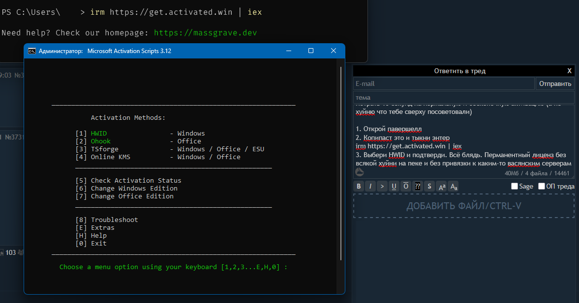Viewport: 579px width, 303px height.
Task: Close the reply form with the X
Action: (569, 71)
